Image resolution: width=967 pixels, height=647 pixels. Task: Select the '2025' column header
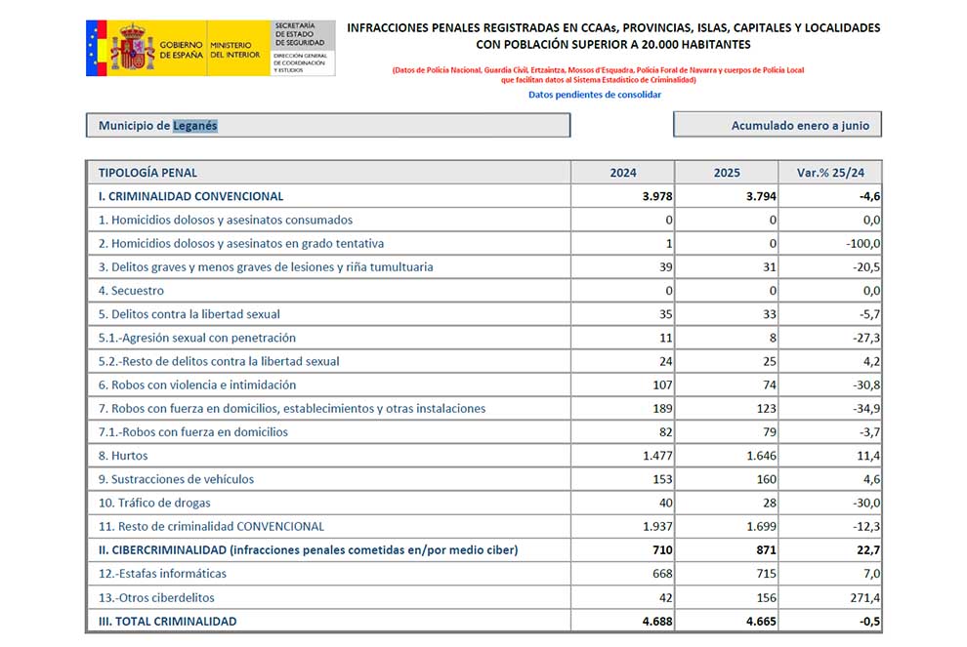point(727,173)
